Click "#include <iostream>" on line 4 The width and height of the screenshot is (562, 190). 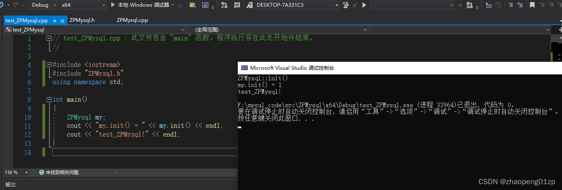click(x=86, y=65)
